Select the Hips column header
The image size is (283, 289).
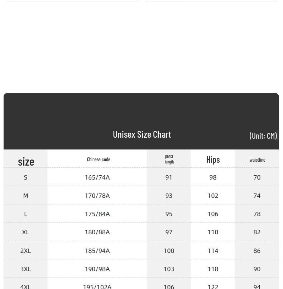(x=213, y=160)
